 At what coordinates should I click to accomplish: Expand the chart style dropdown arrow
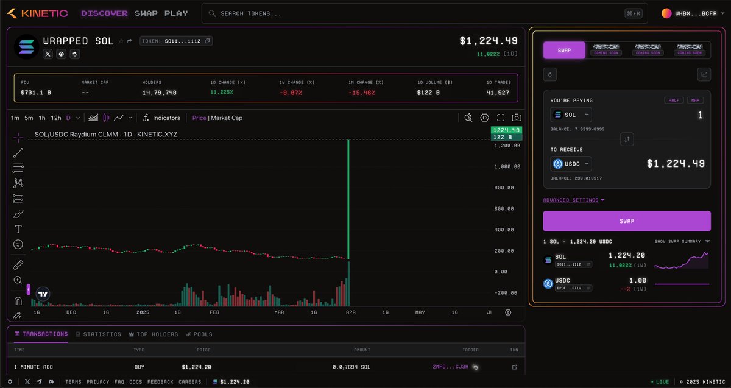click(x=130, y=118)
